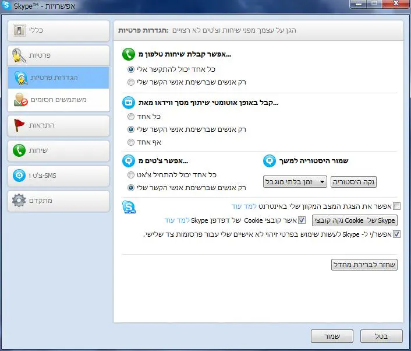Screen dimensions: 411x351
Task: Click the general settings switch icon
Action: [19, 30]
